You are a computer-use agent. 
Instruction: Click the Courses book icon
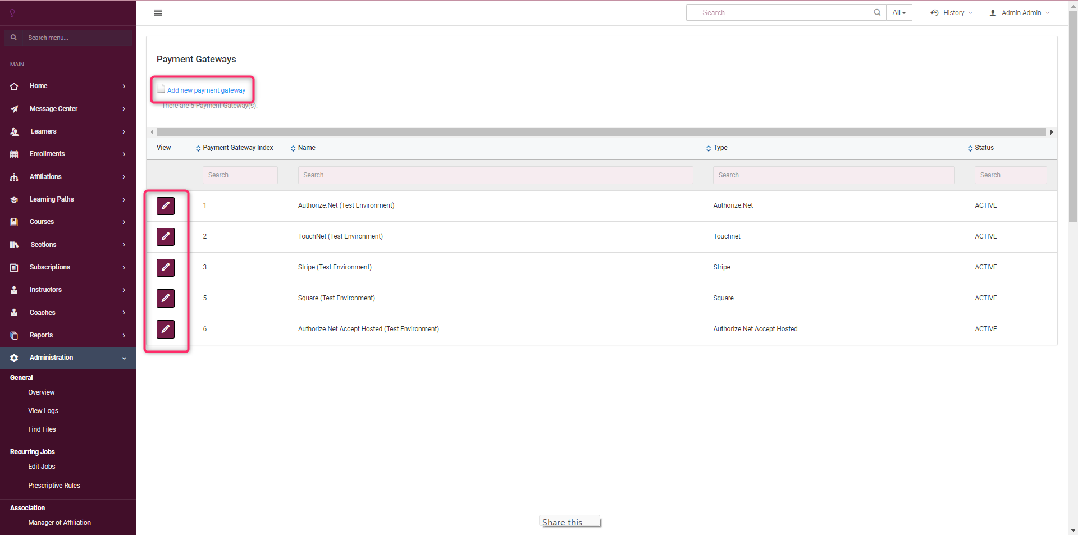tap(14, 222)
